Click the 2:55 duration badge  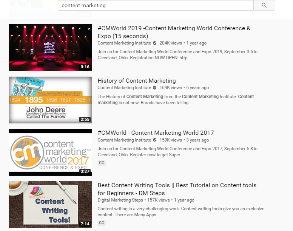[85, 119]
